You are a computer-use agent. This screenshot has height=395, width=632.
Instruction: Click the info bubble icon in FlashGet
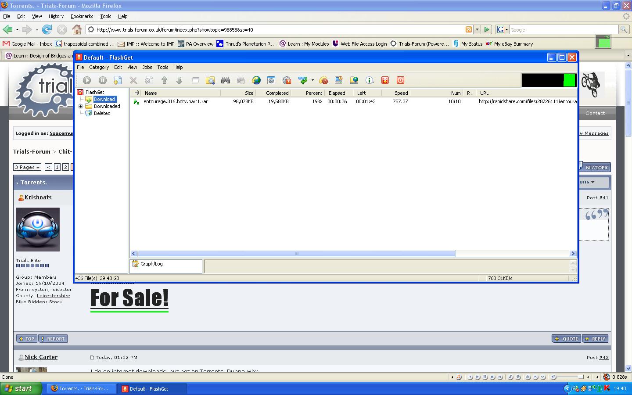point(370,80)
